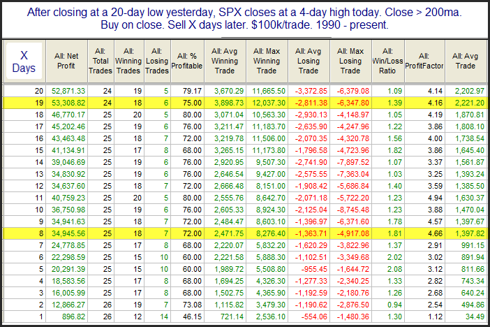Click net profit cell 34,830.92
The image size is (490, 327).
68,174
